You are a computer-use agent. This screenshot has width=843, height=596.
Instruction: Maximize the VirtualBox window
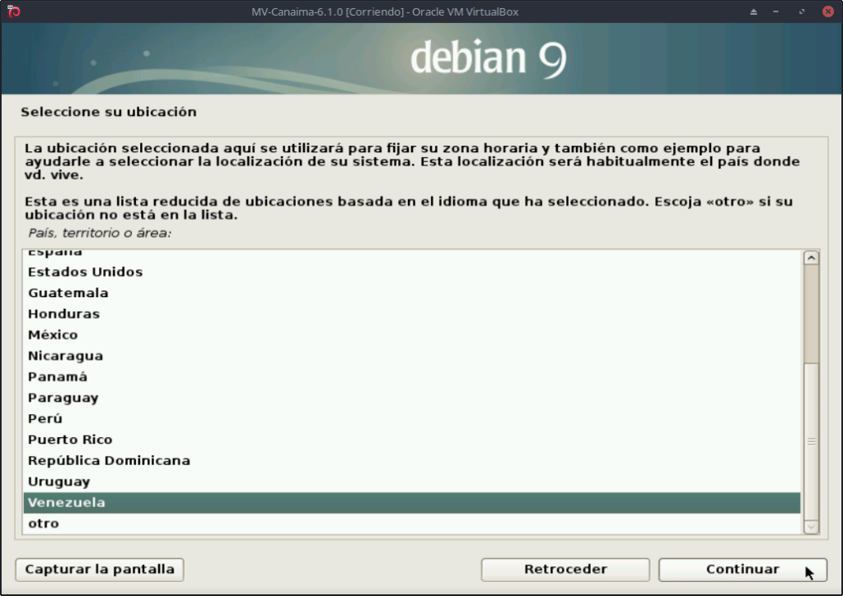pyautogui.click(x=802, y=12)
